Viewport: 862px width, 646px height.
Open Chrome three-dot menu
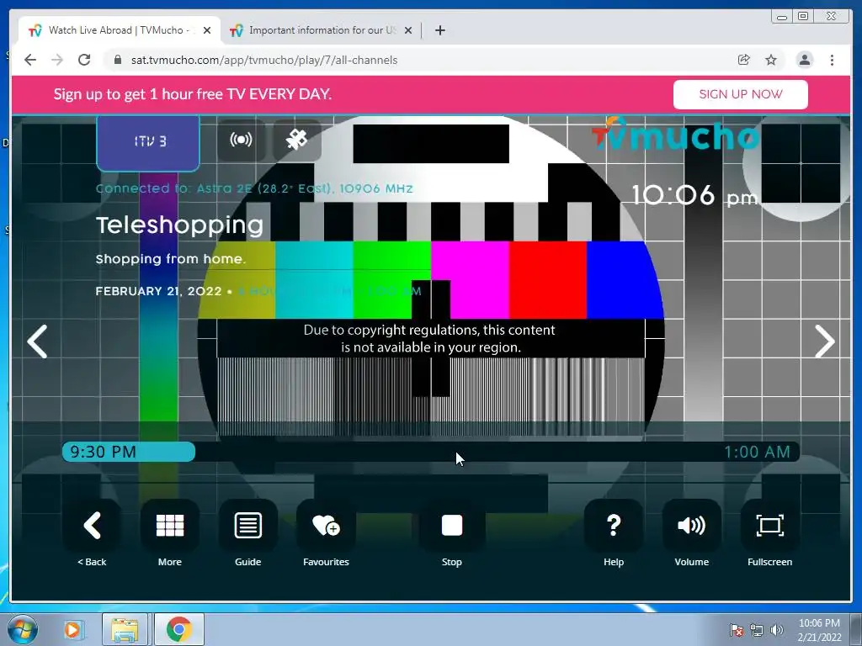(x=832, y=60)
